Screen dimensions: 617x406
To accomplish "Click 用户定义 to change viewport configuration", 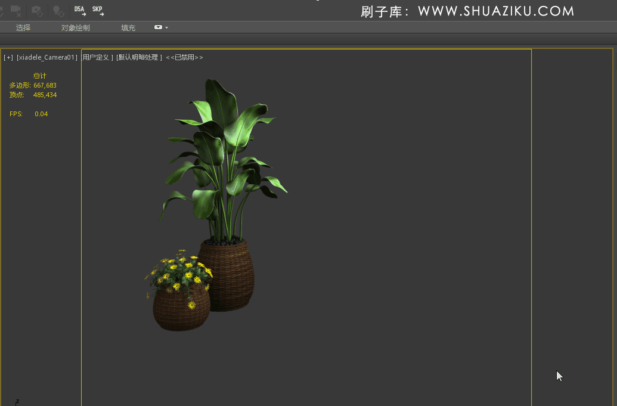I will click(97, 57).
